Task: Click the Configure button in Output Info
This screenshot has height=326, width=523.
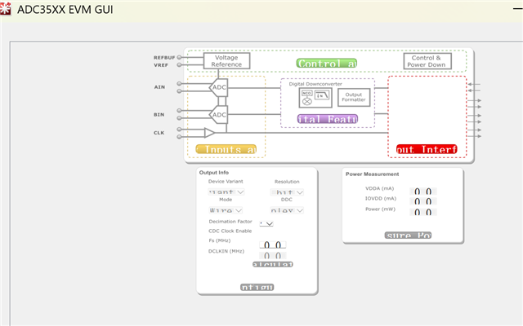Action: [x=257, y=287]
